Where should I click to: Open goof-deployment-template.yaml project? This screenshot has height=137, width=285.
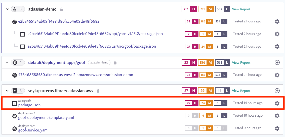46,118
